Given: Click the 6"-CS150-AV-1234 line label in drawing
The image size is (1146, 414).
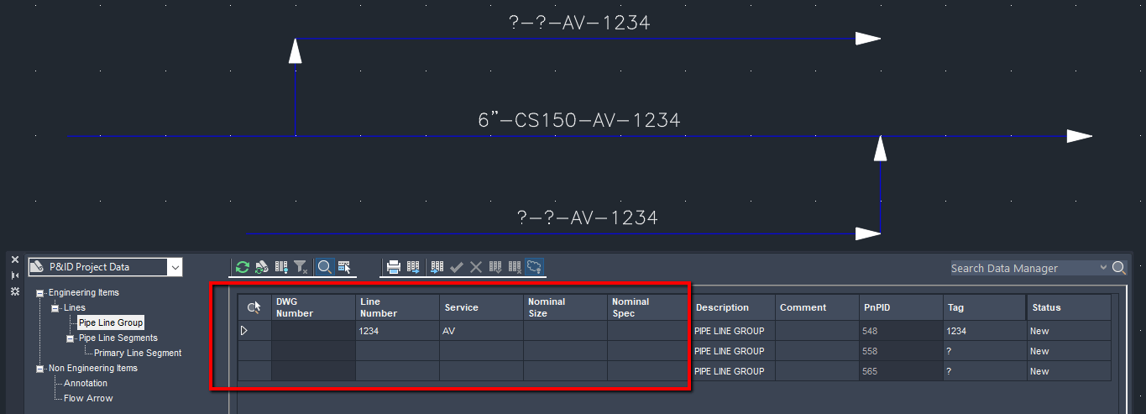Looking at the screenshot, I should tap(579, 121).
